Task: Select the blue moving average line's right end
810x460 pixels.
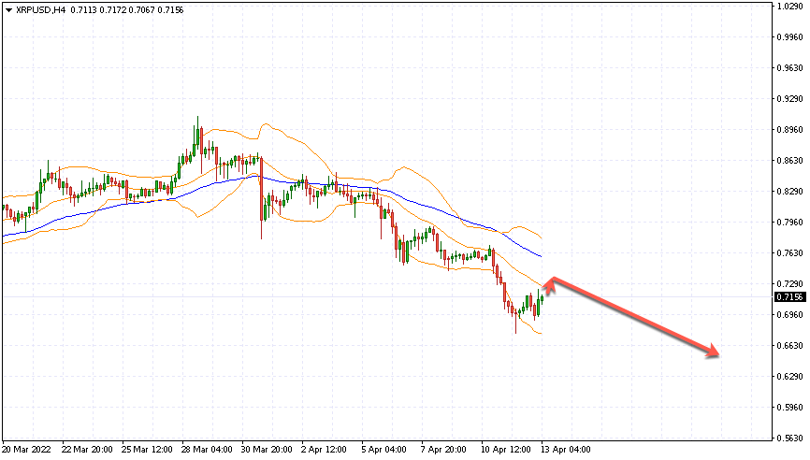Action: pyautogui.click(x=541, y=255)
